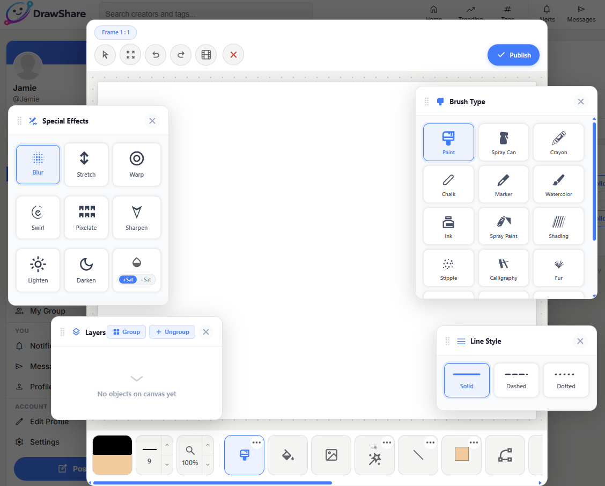Screen dimensions: 605x486
Task: Enable the Dotted line style
Action: point(566,380)
